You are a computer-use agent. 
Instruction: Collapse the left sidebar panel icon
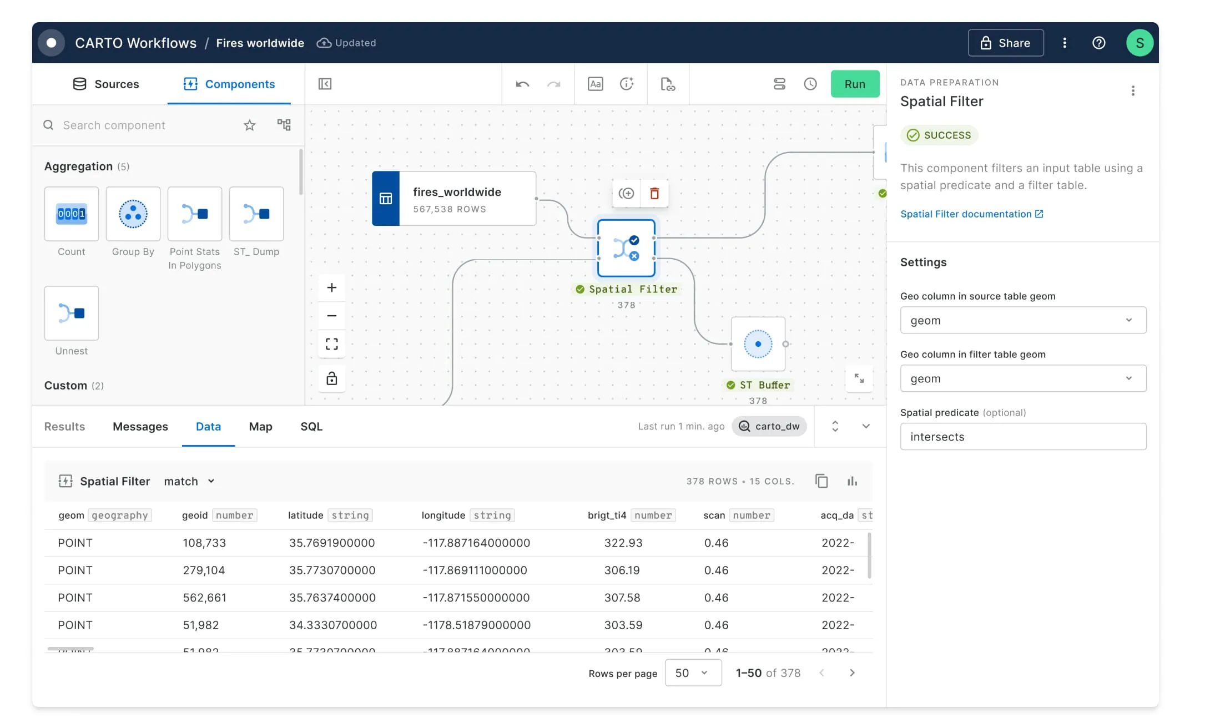[325, 84]
